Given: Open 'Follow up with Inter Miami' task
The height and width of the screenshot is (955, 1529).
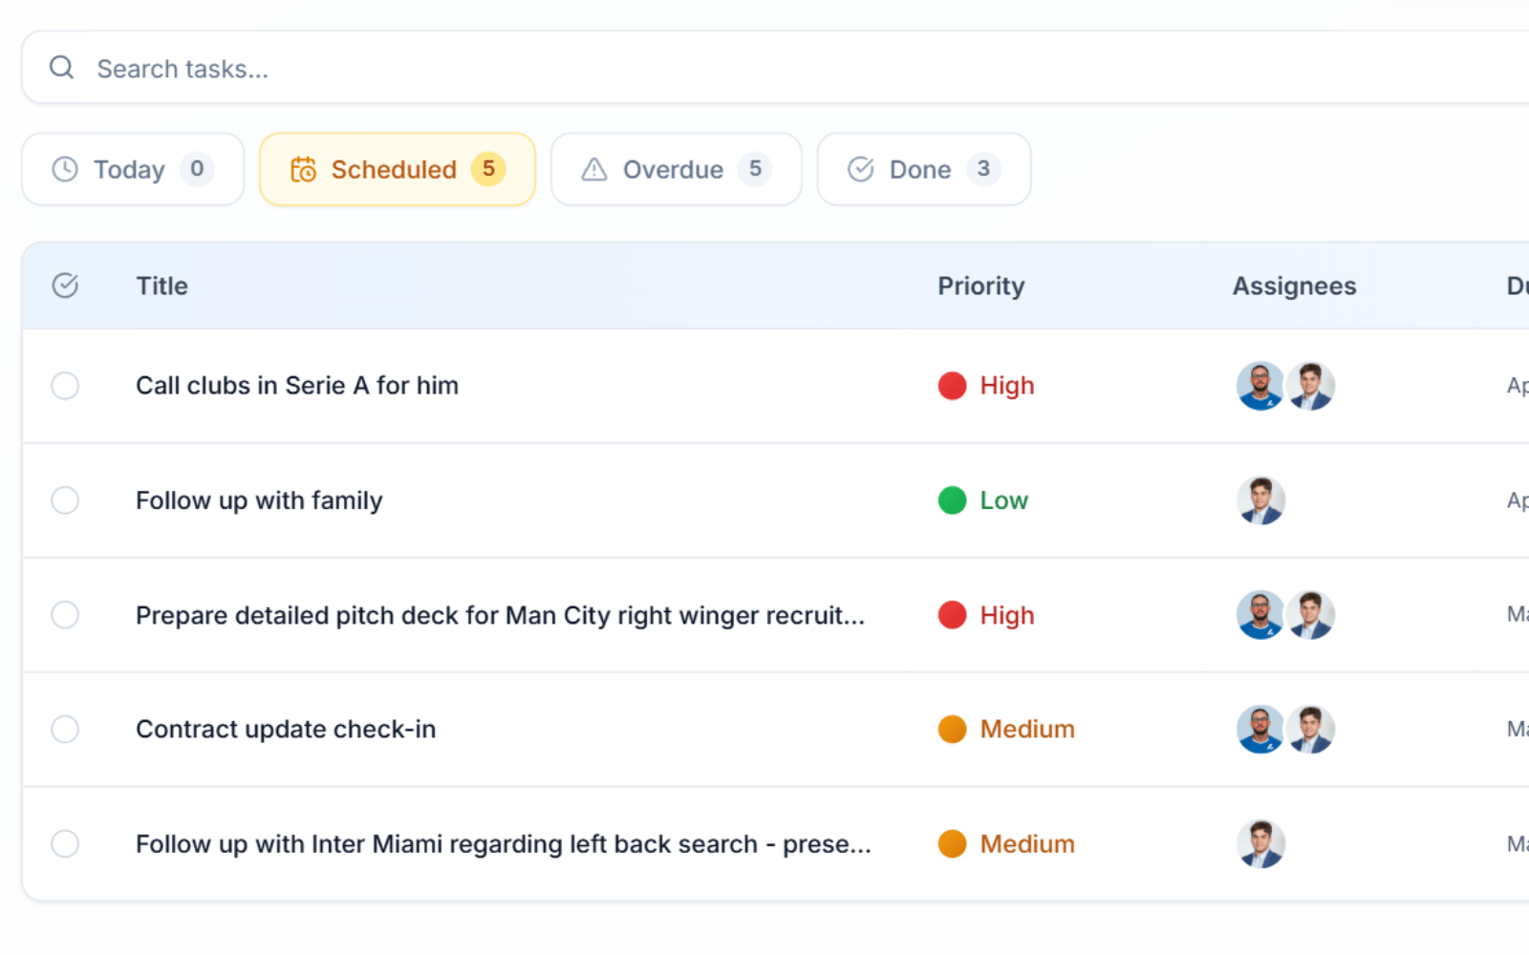Looking at the screenshot, I should pos(504,844).
